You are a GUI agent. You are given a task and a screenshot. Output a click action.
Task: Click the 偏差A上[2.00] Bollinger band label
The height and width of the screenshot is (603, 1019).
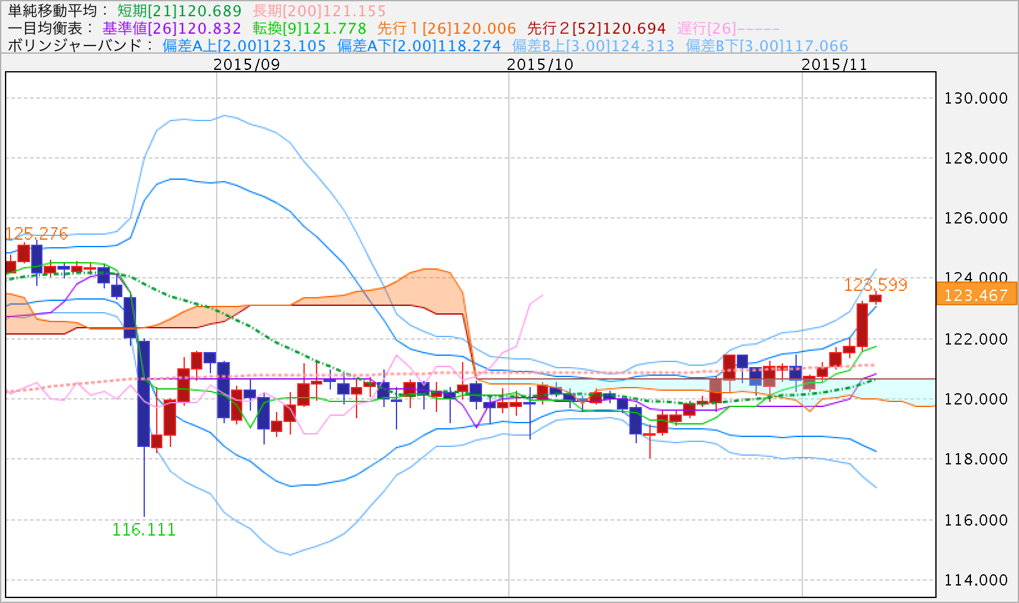point(244,46)
